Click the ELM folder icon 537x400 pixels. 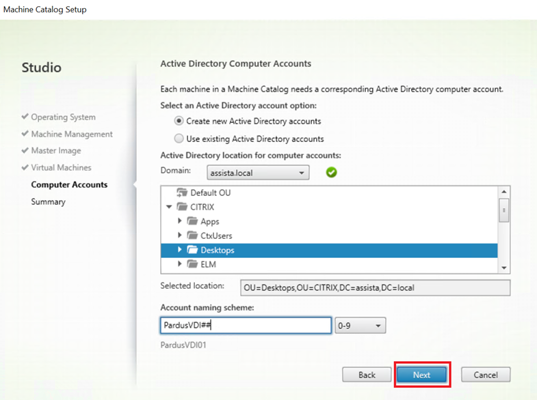(x=192, y=264)
